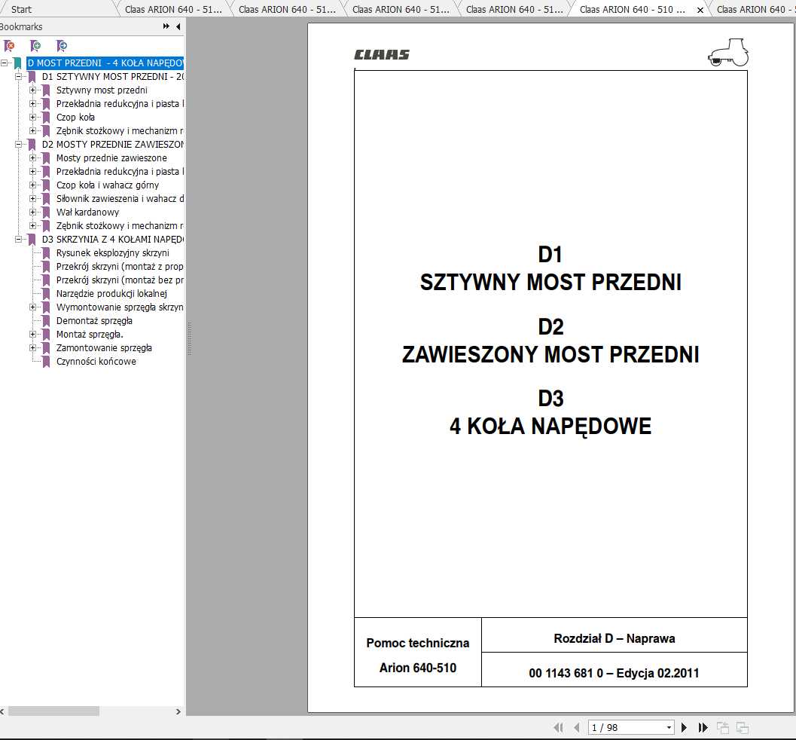Switch to the Start tab

(x=21, y=9)
